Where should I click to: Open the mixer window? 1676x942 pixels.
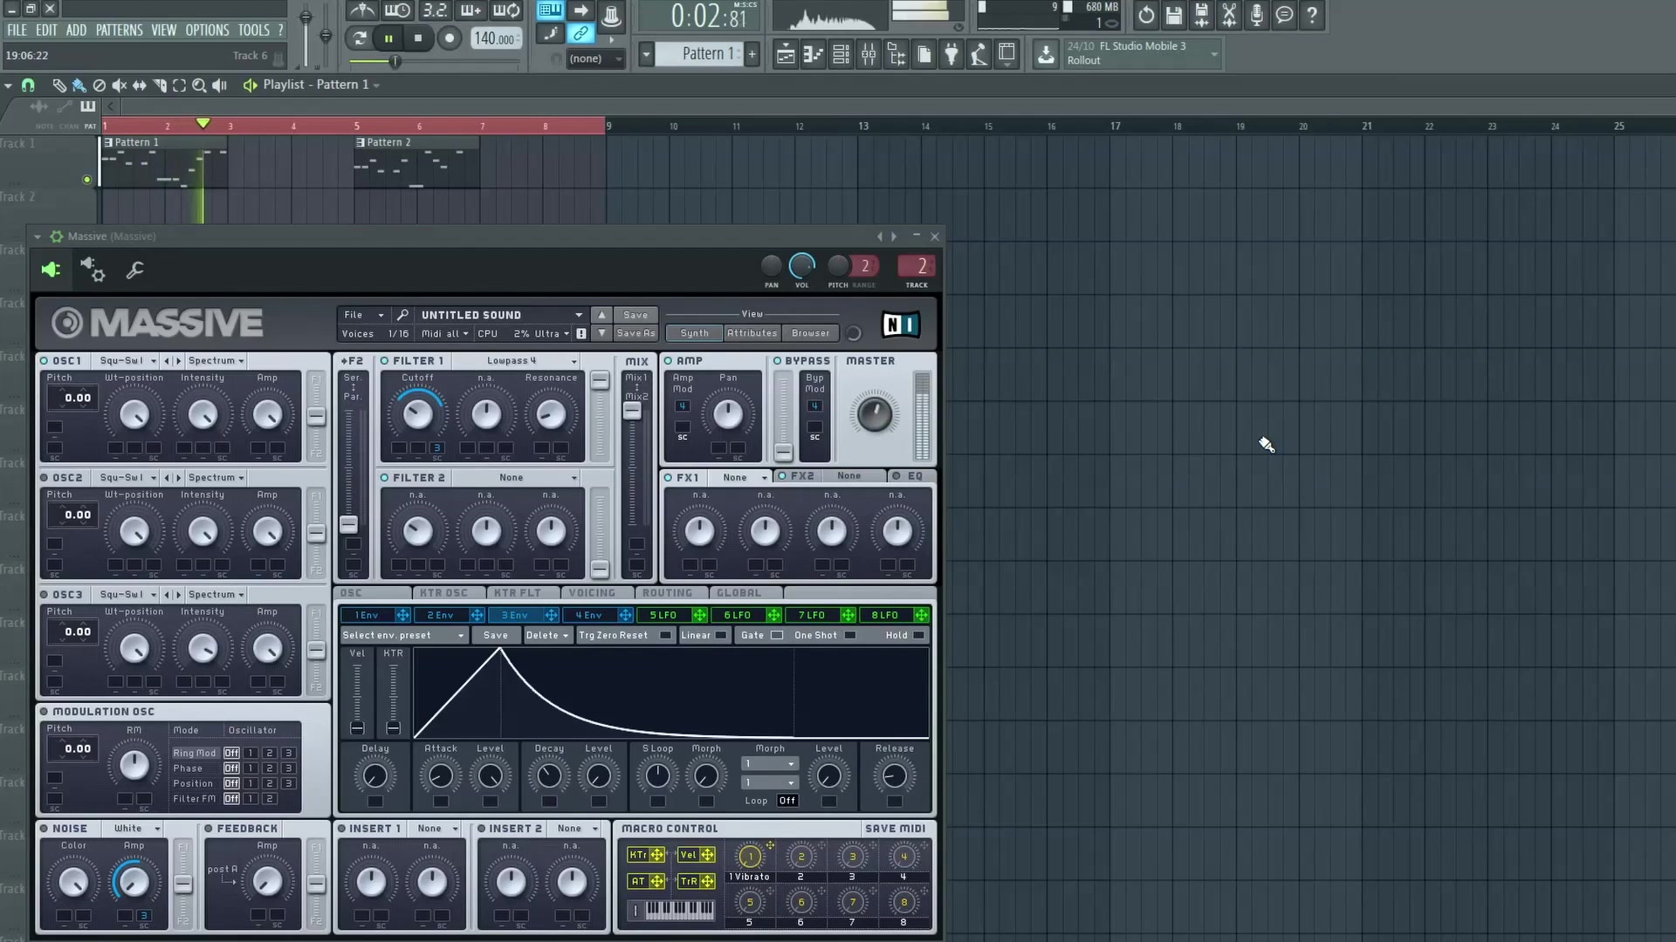(869, 55)
